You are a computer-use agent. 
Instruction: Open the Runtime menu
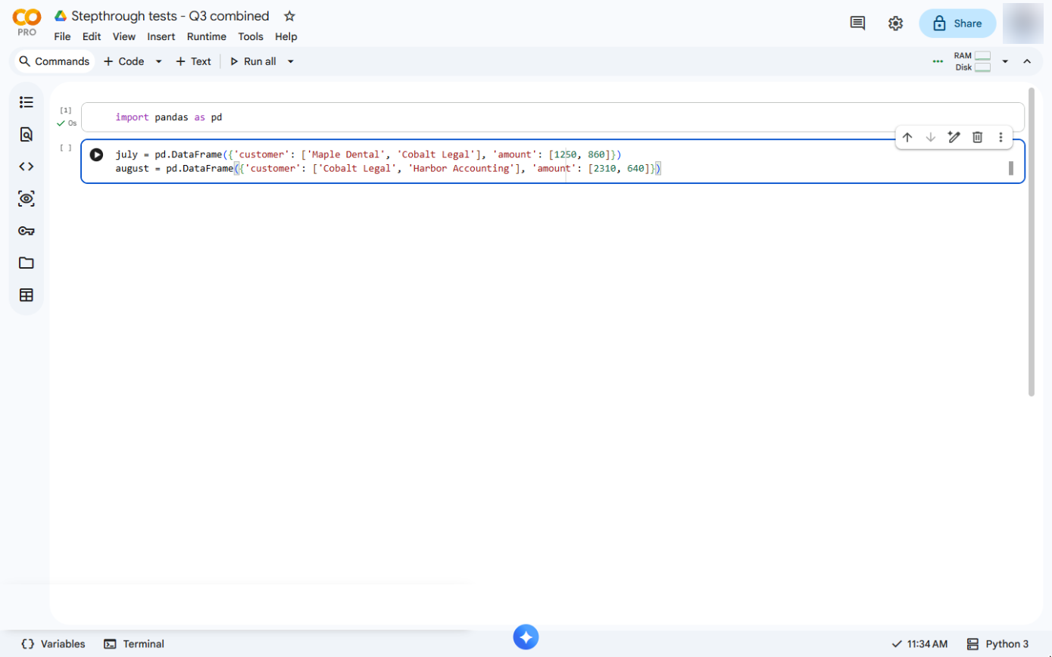[207, 36]
